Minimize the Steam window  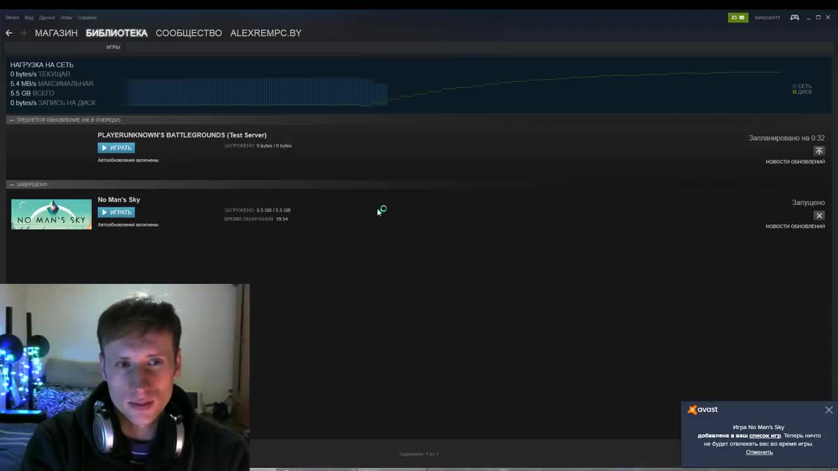(809, 18)
